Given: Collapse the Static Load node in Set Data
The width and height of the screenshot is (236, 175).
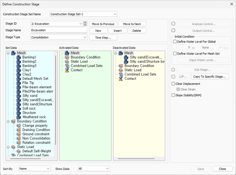Looking at the screenshot, I should tap(8, 147).
